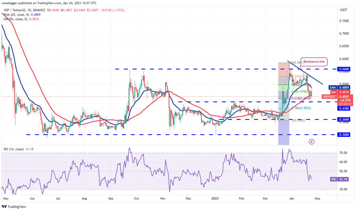This screenshot has width=356, height=210.
Task: Select the 0.4300 blue price level label
Action: pyautogui.click(x=344, y=108)
